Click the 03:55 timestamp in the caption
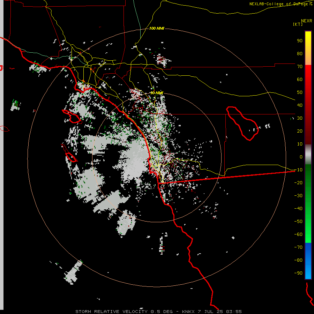 [234, 312]
